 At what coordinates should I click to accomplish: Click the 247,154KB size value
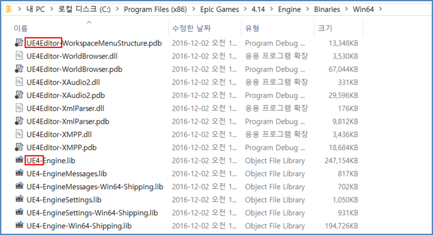coord(341,161)
